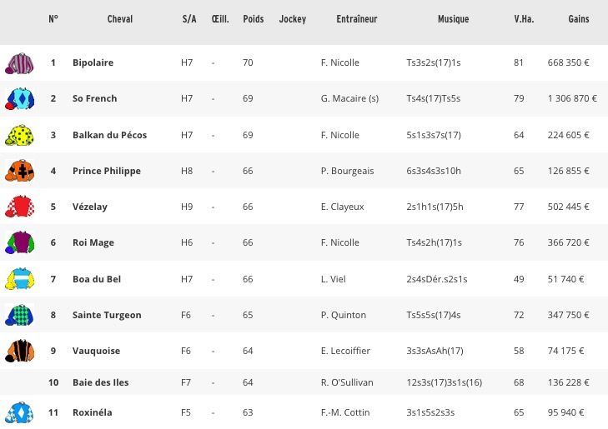The image size is (608, 429).
Task: Click trainer R. O'Sullivan name
Action: (x=347, y=382)
